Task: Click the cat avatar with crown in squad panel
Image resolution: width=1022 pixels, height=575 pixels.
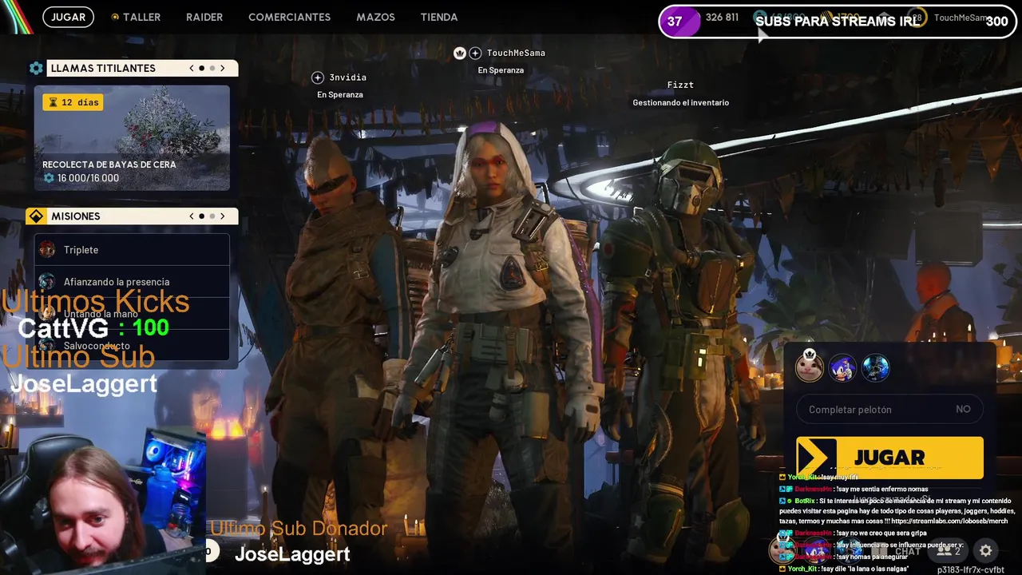Action: click(x=809, y=367)
